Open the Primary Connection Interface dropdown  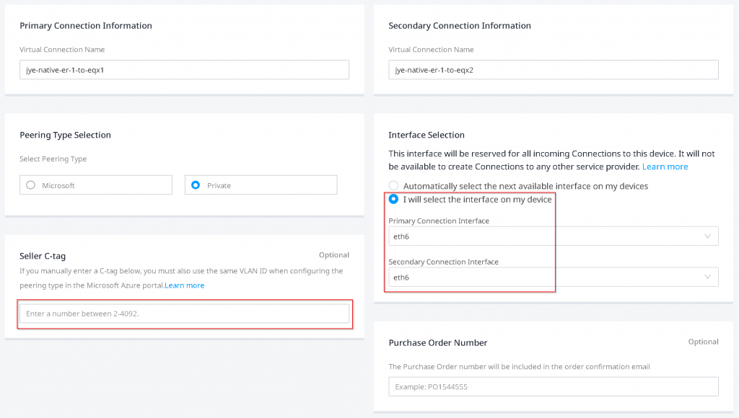(553, 236)
